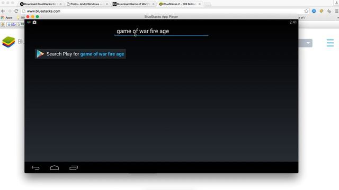Close the Download Game of War tab
339x190 pixels.
153,4
